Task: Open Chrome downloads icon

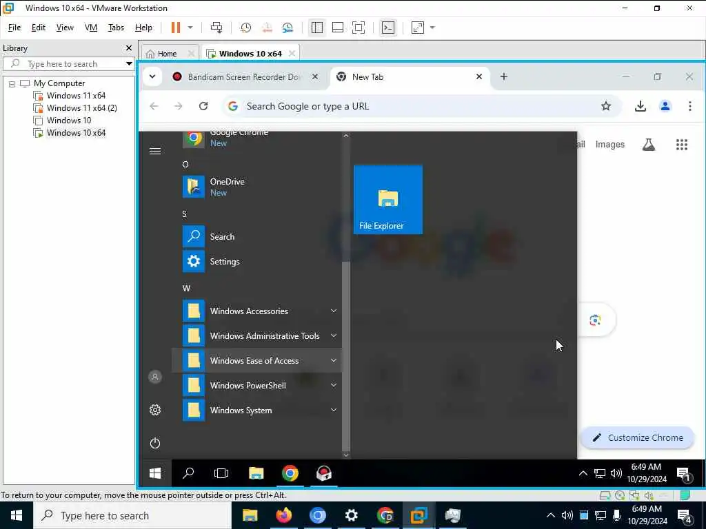Action: pyautogui.click(x=641, y=106)
